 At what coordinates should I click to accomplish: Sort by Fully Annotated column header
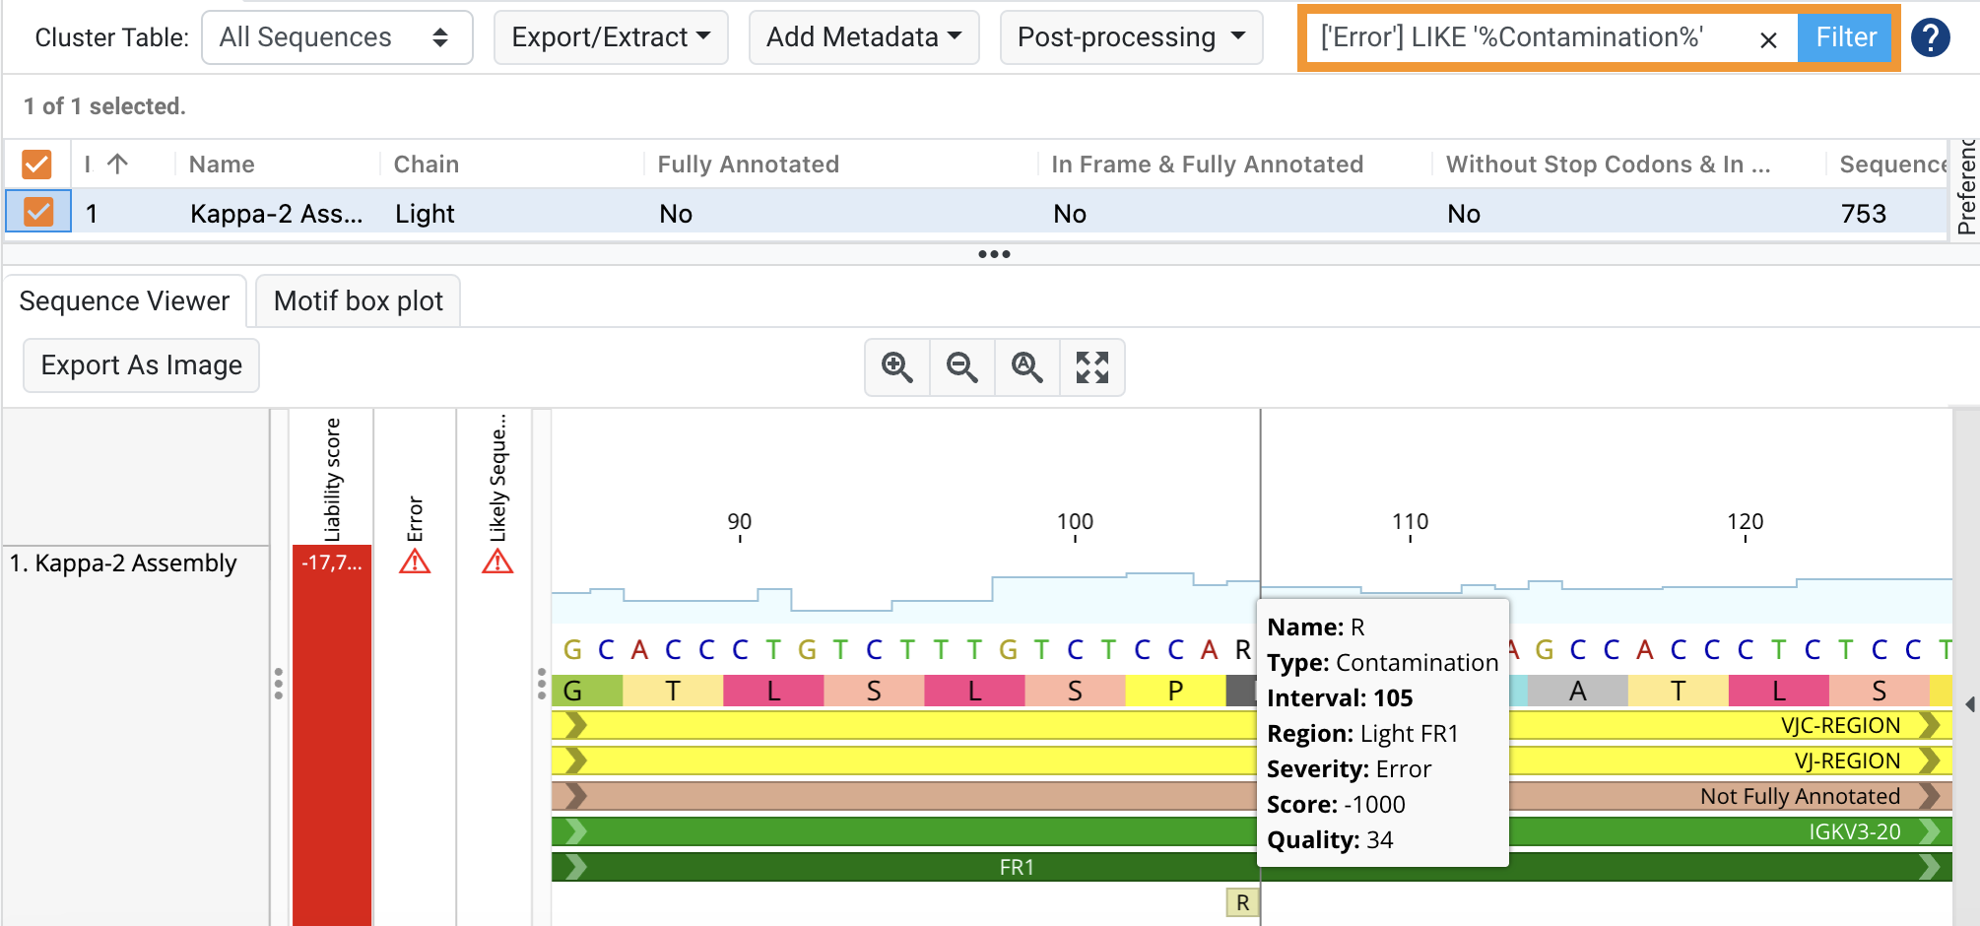[749, 165]
